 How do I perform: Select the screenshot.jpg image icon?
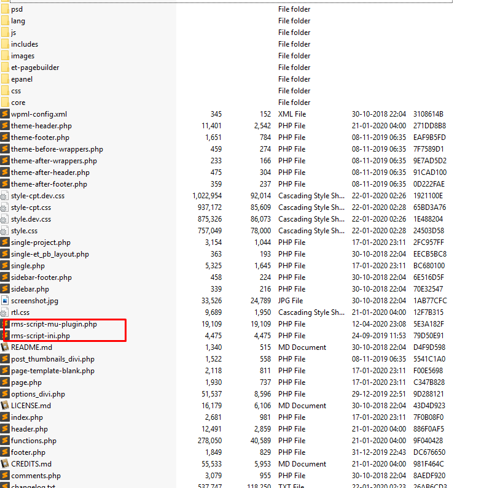click(5, 301)
